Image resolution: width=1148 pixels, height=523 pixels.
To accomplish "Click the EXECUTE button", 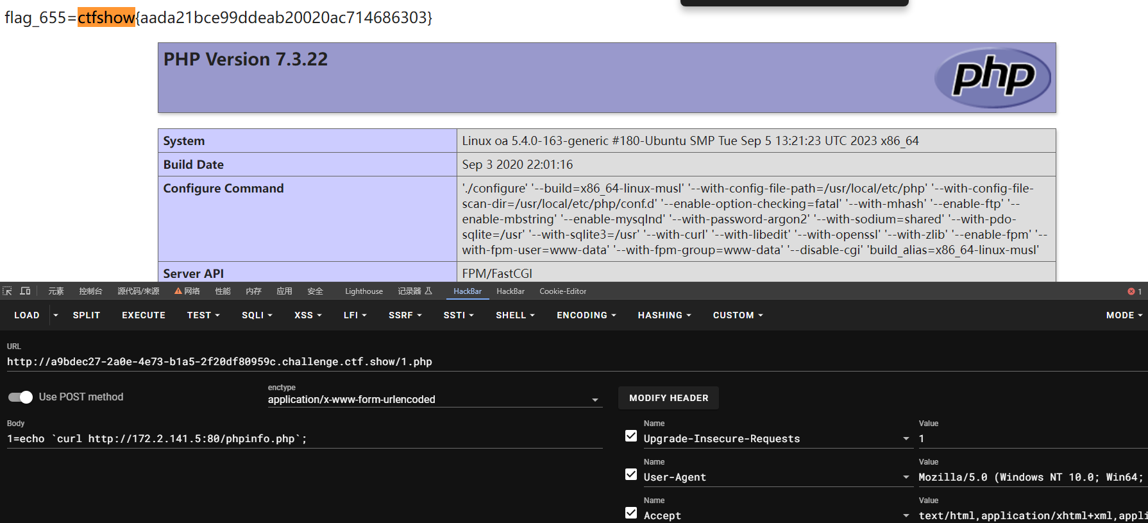I will click(x=144, y=315).
